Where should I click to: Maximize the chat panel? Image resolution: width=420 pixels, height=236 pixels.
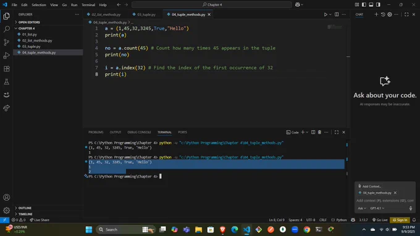pos(406,14)
